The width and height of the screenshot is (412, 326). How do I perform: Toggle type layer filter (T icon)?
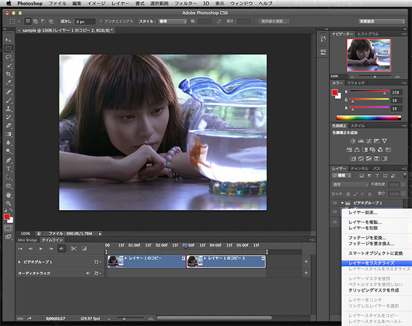point(377,176)
